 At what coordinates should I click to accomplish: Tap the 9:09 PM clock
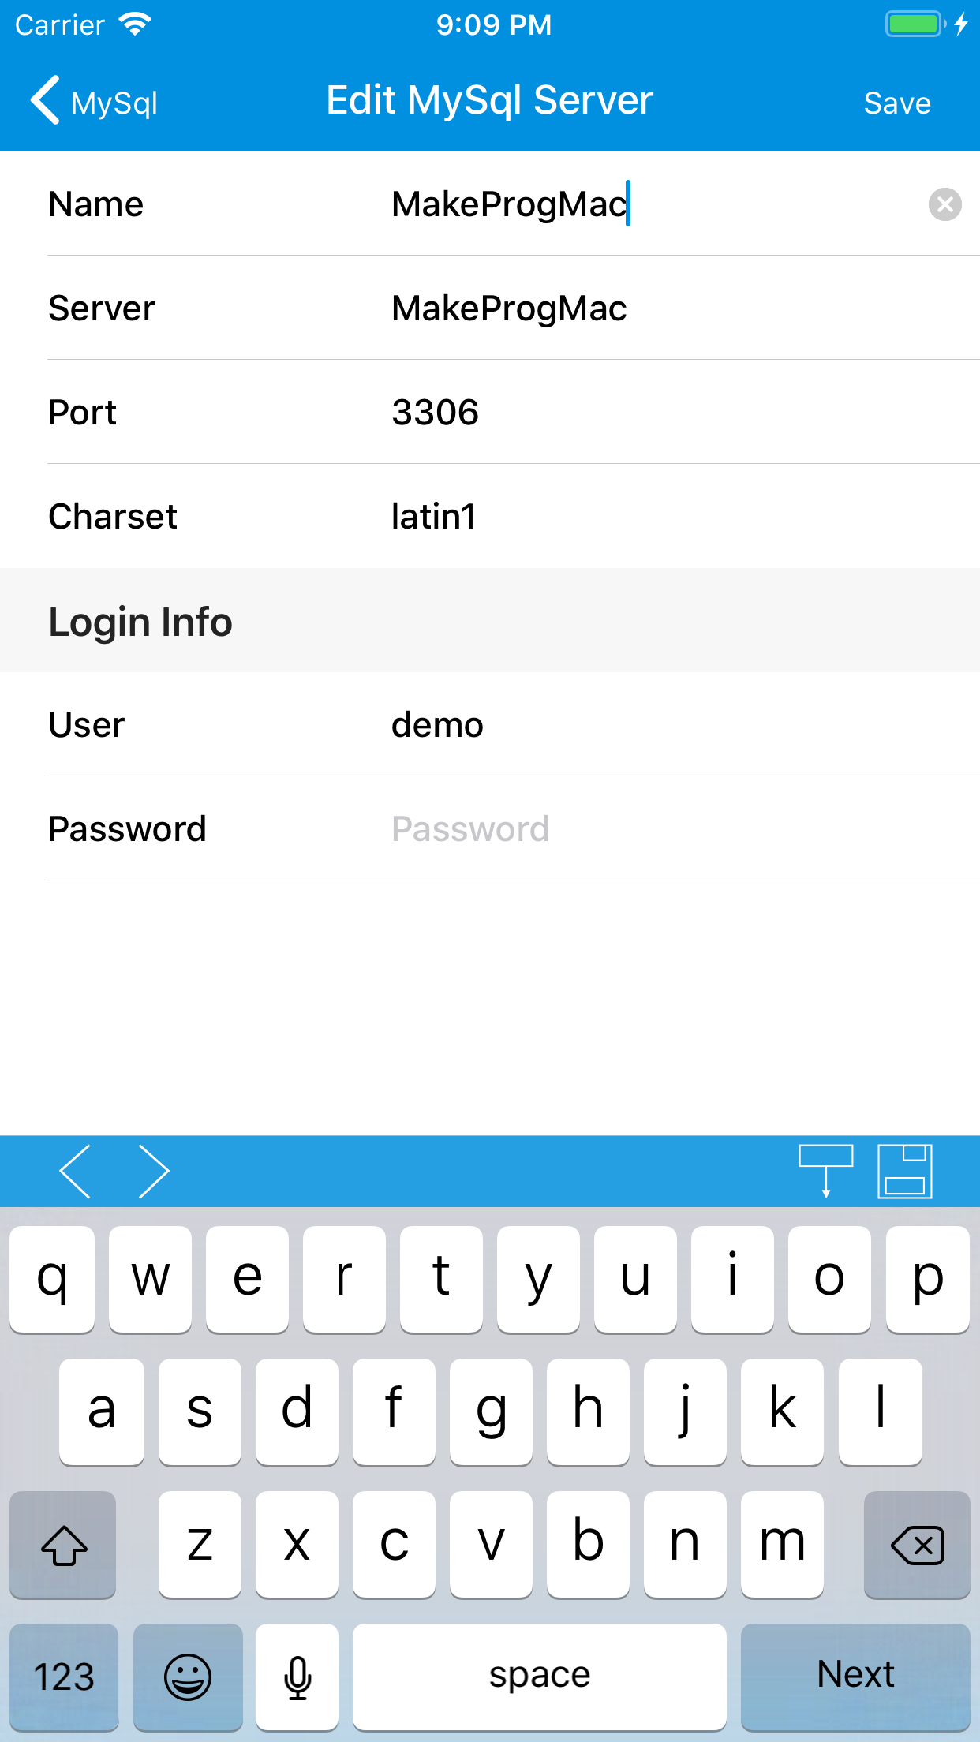[494, 24]
